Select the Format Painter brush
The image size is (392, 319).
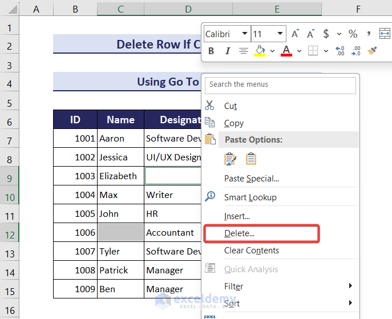point(372,51)
